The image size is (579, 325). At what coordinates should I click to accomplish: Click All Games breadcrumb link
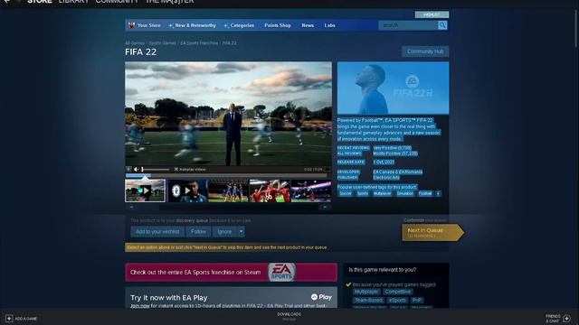(x=135, y=43)
